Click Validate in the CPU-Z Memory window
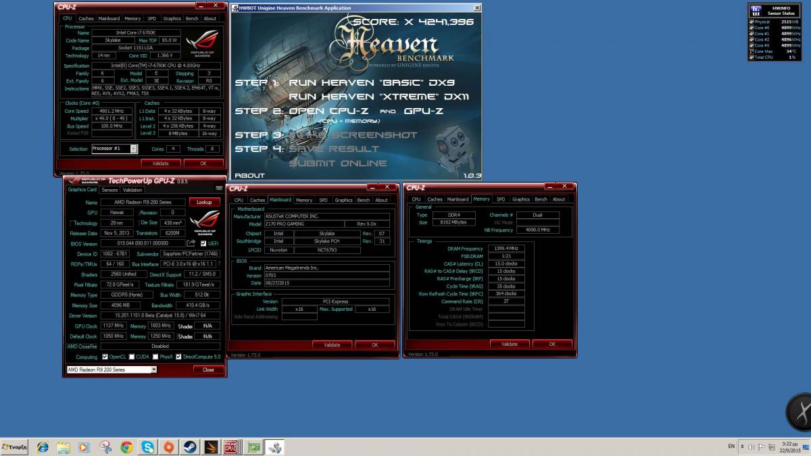This screenshot has width=811, height=456. pos(510,344)
